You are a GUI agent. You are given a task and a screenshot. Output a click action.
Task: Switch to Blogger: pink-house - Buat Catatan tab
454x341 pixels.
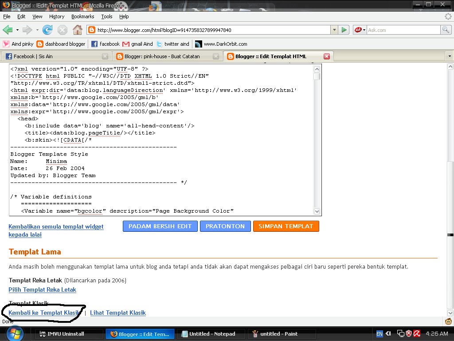click(167, 56)
